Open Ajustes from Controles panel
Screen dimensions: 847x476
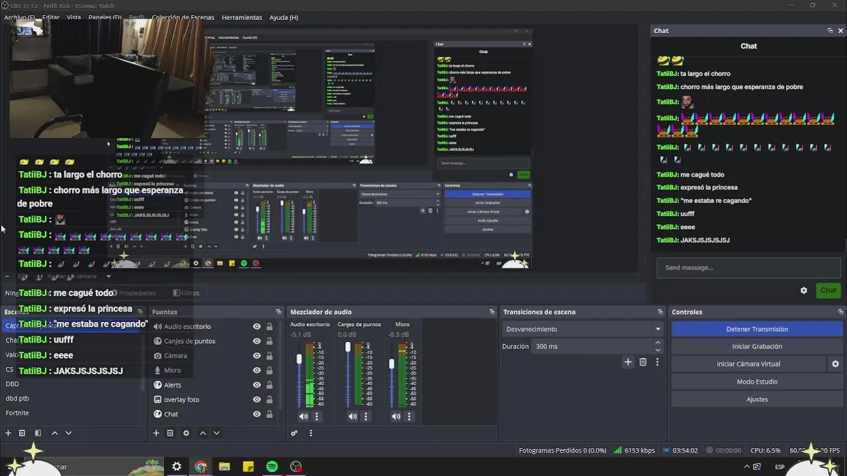pos(757,399)
